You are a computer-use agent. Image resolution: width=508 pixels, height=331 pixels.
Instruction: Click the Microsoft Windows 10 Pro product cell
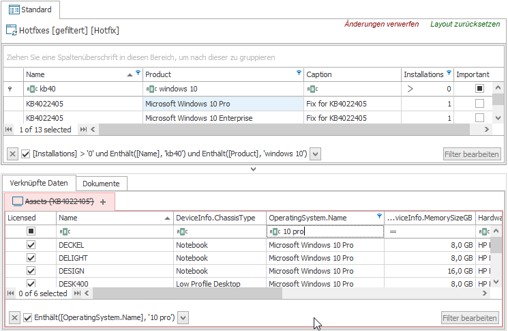pyautogui.click(x=223, y=104)
